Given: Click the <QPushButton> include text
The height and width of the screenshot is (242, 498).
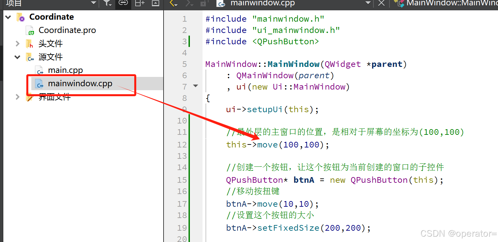Looking at the screenshot, I should pos(285,42).
